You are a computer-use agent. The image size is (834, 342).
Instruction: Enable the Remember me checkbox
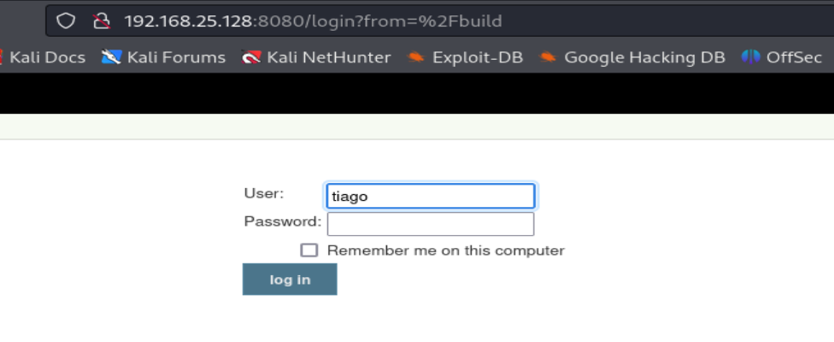309,250
